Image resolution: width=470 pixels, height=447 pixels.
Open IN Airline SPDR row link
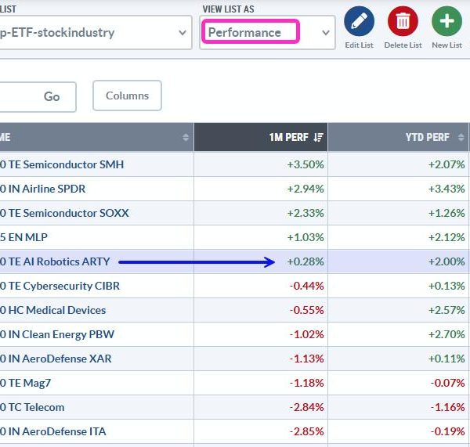click(x=42, y=189)
